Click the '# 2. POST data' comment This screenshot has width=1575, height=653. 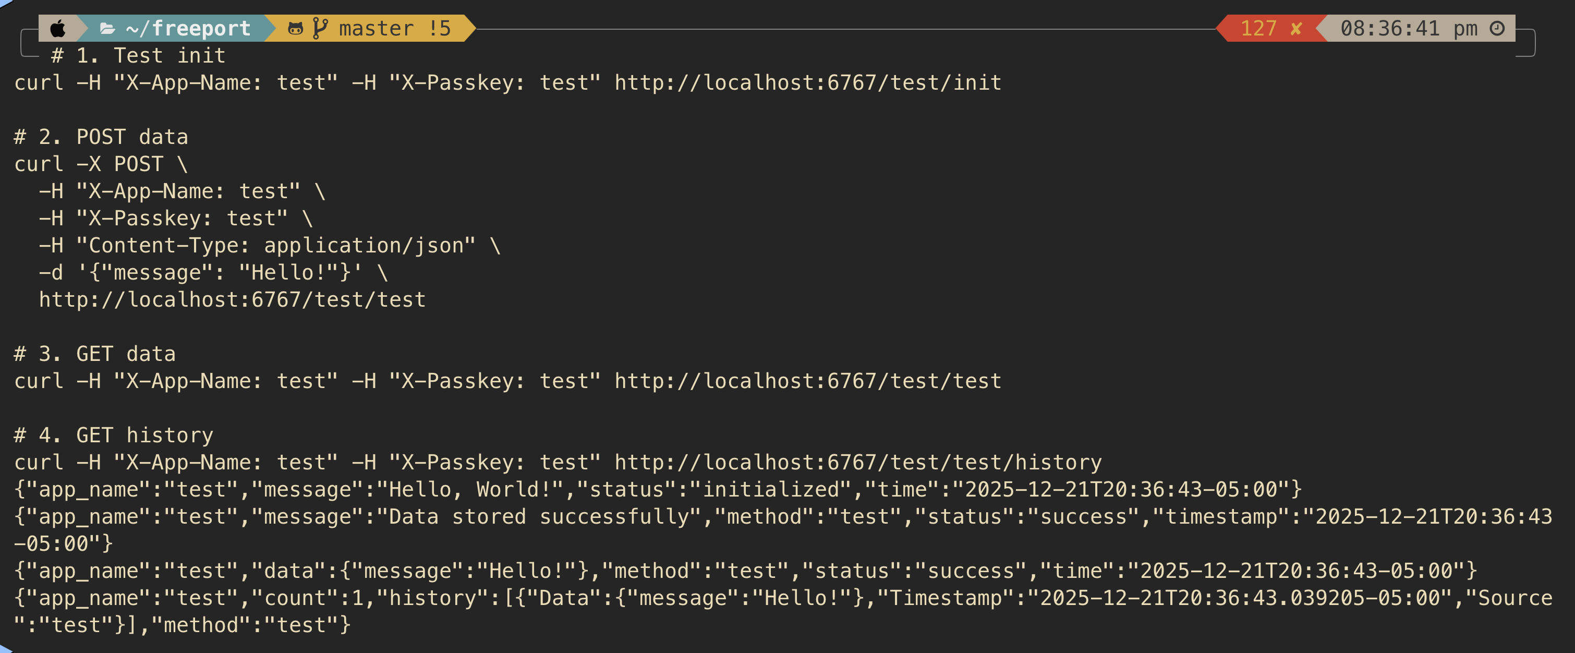coord(102,137)
